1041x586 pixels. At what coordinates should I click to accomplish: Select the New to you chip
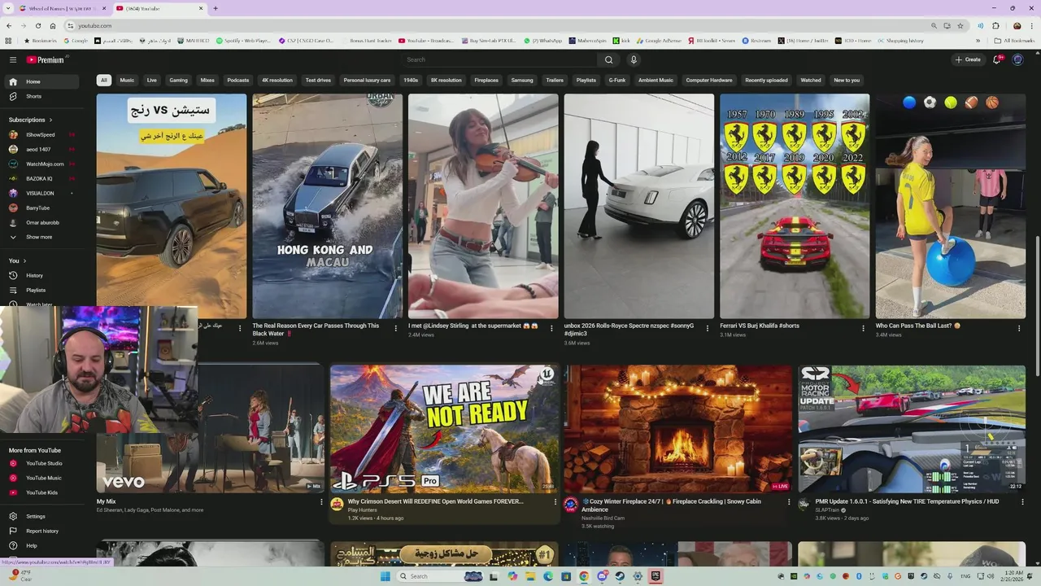pyautogui.click(x=847, y=80)
